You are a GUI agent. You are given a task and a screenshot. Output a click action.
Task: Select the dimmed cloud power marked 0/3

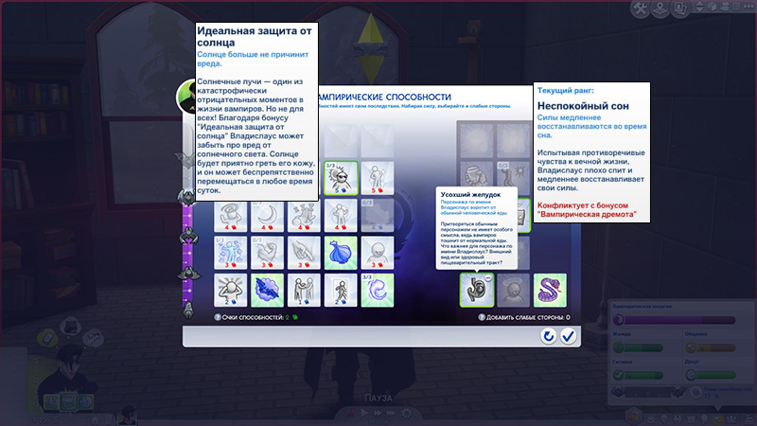click(378, 216)
